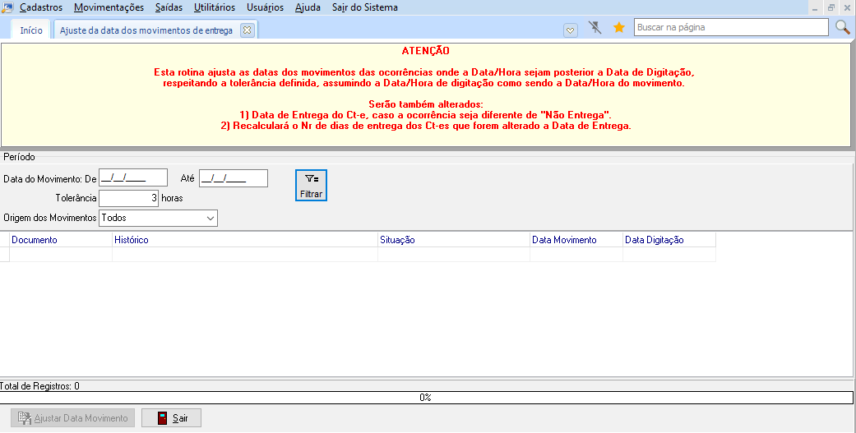The image size is (856, 433).
Task: Open the Cadastros menu
Action: coord(41,7)
